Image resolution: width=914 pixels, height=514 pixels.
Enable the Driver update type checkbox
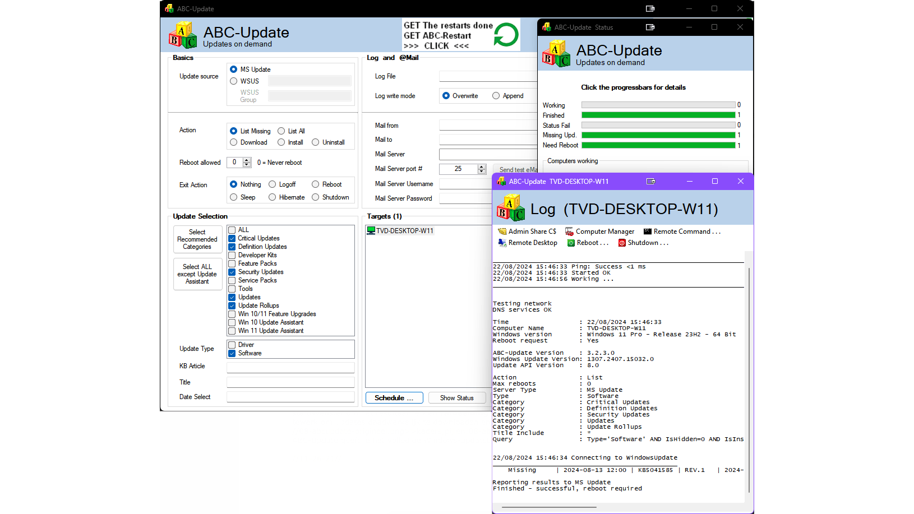click(232, 345)
